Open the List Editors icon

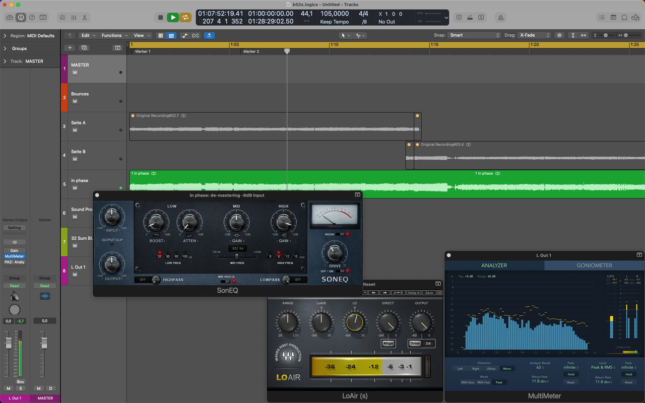[602, 17]
